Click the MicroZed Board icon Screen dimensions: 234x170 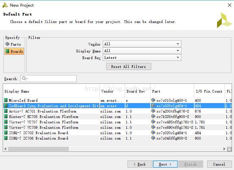tap(6, 100)
